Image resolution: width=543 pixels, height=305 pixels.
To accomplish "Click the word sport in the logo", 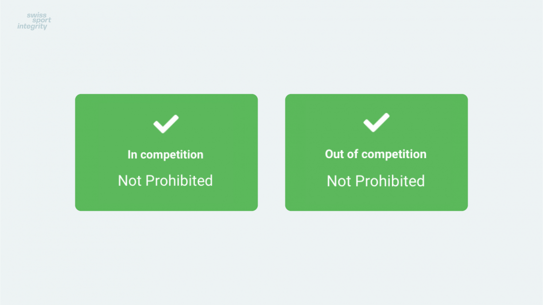I will pyautogui.click(x=41, y=20).
